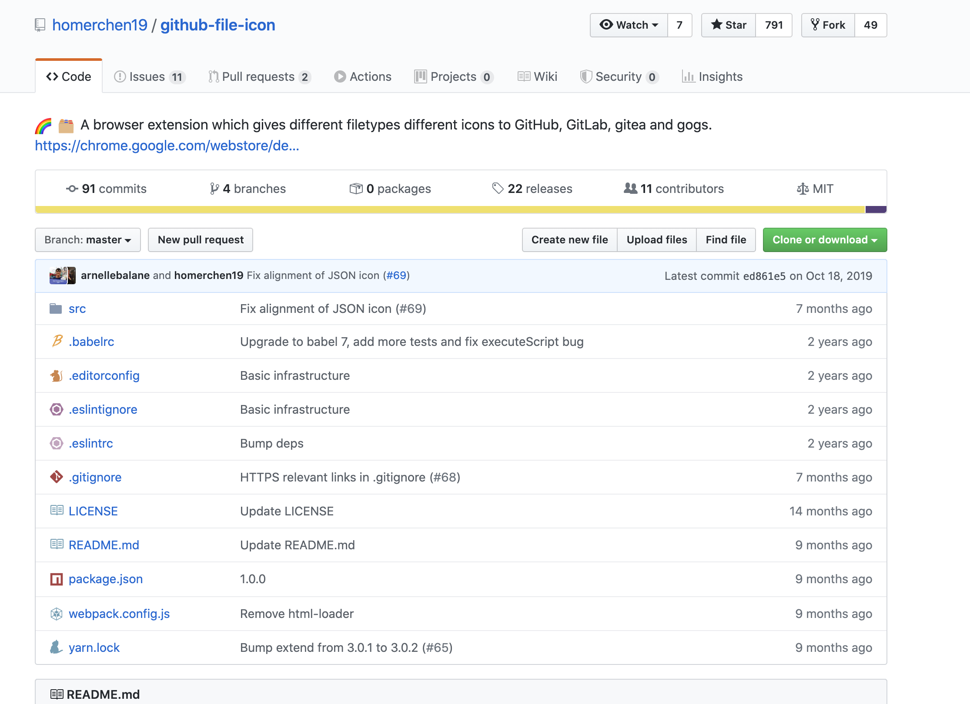Star the github-file-icon repository

pos(729,25)
